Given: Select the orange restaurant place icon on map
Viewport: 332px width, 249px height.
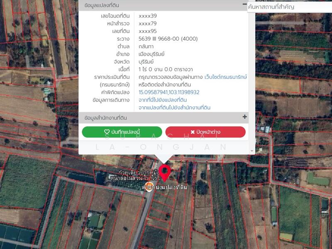Looking at the screenshot, I should [x=148, y=185].
